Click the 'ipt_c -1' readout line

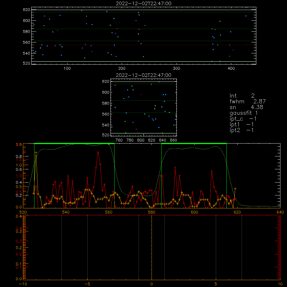click(x=243, y=119)
